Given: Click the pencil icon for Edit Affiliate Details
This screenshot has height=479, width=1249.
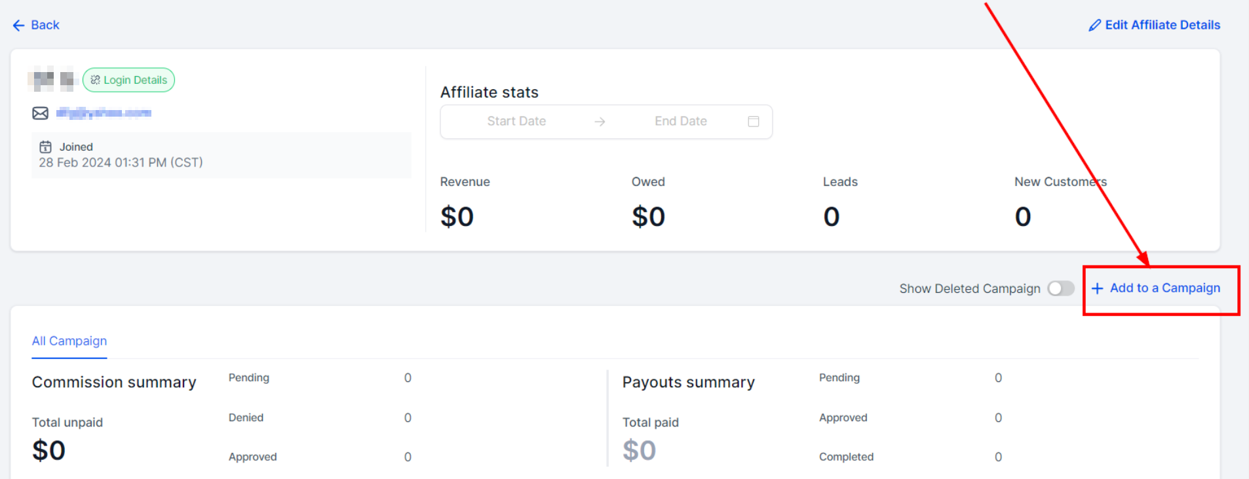Looking at the screenshot, I should click(1094, 26).
